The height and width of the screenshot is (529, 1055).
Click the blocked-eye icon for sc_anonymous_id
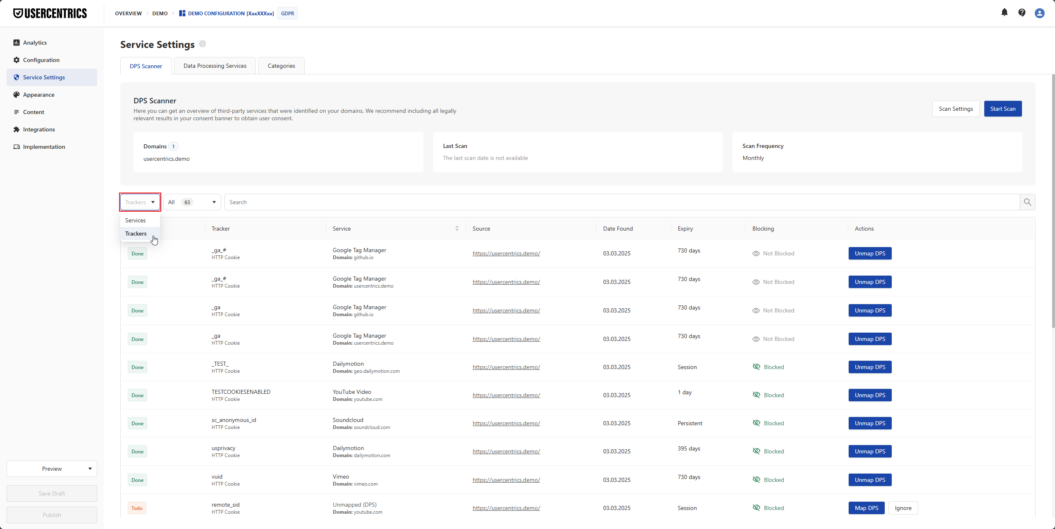(x=757, y=423)
